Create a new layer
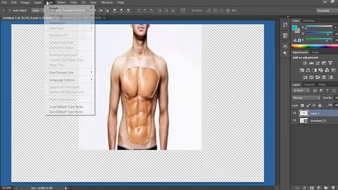The width and height of the screenshot is (338, 190). 333,188
